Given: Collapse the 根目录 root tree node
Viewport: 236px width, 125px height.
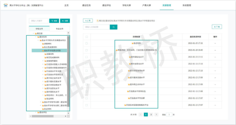Looking at the screenshot, I should click(33, 33).
